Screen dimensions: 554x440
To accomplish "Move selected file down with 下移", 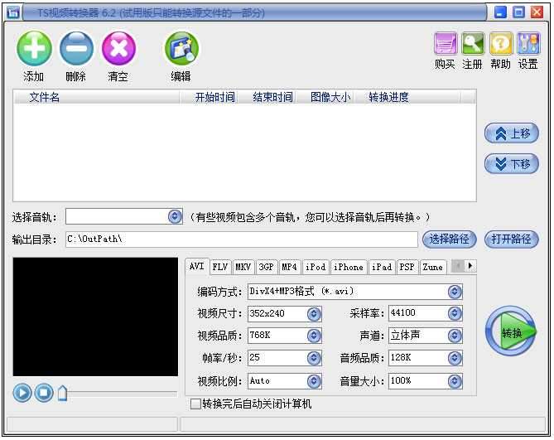I will click(512, 163).
